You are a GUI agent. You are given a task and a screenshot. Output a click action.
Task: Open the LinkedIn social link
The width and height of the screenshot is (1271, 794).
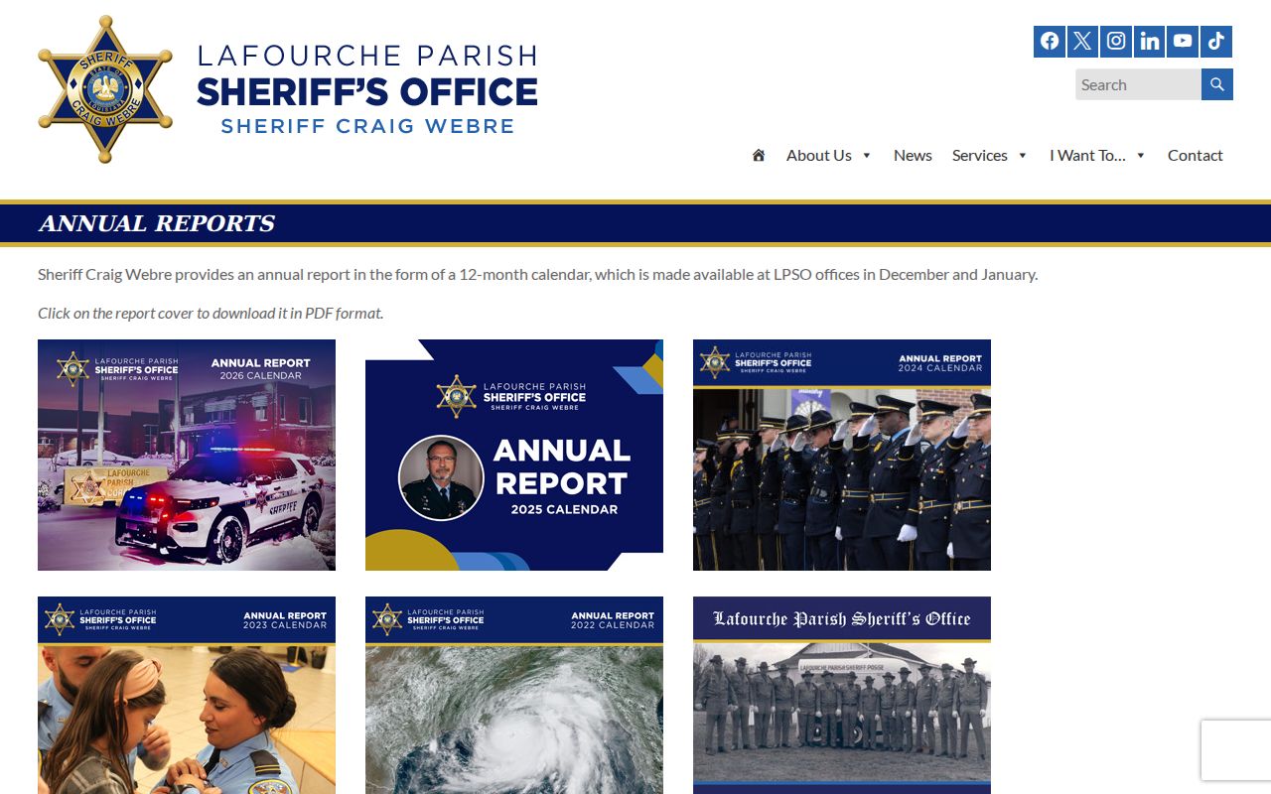click(x=1150, y=42)
